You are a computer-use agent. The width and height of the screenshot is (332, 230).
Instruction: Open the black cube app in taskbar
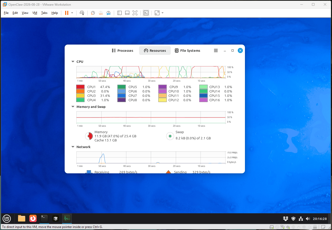pyautogui.click(x=55, y=219)
